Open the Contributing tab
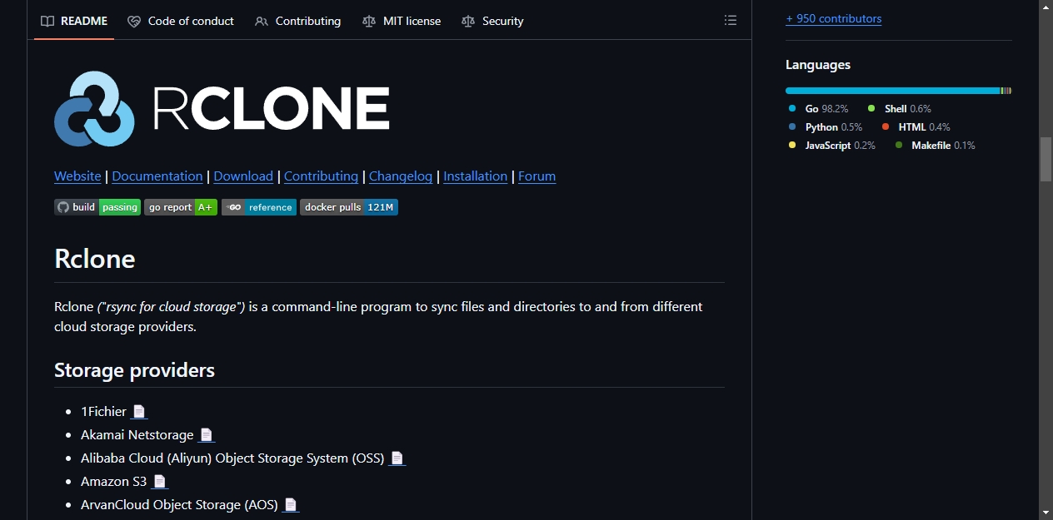 (297, 21)
